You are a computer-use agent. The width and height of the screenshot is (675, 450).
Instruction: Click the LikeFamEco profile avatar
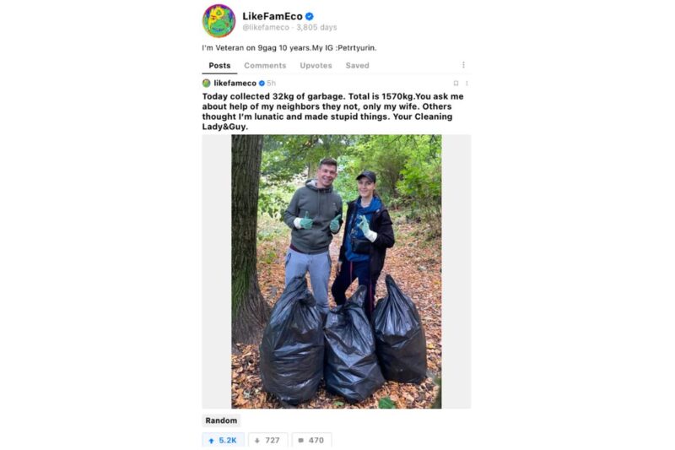219,20
